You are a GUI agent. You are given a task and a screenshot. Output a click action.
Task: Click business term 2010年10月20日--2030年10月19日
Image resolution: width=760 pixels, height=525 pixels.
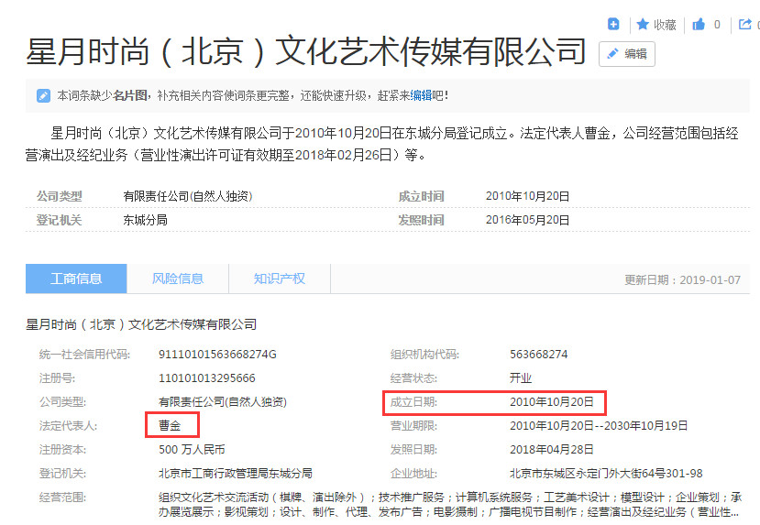point(599,426)
